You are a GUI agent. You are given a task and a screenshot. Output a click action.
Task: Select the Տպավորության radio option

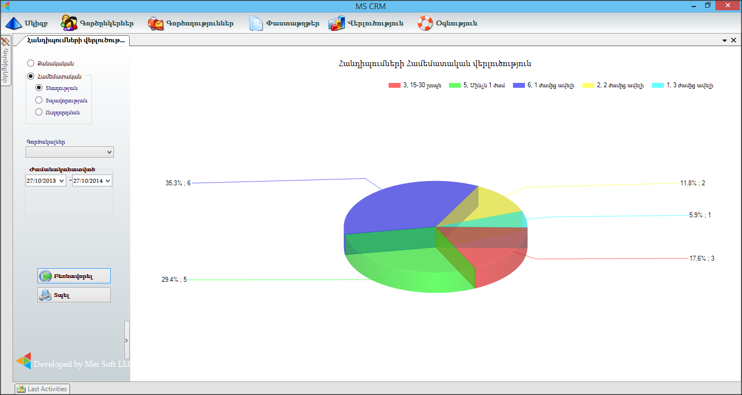(39, 100)
